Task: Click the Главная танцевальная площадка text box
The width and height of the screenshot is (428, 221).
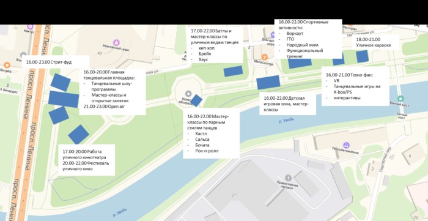Action: click(x=113, y=91)
